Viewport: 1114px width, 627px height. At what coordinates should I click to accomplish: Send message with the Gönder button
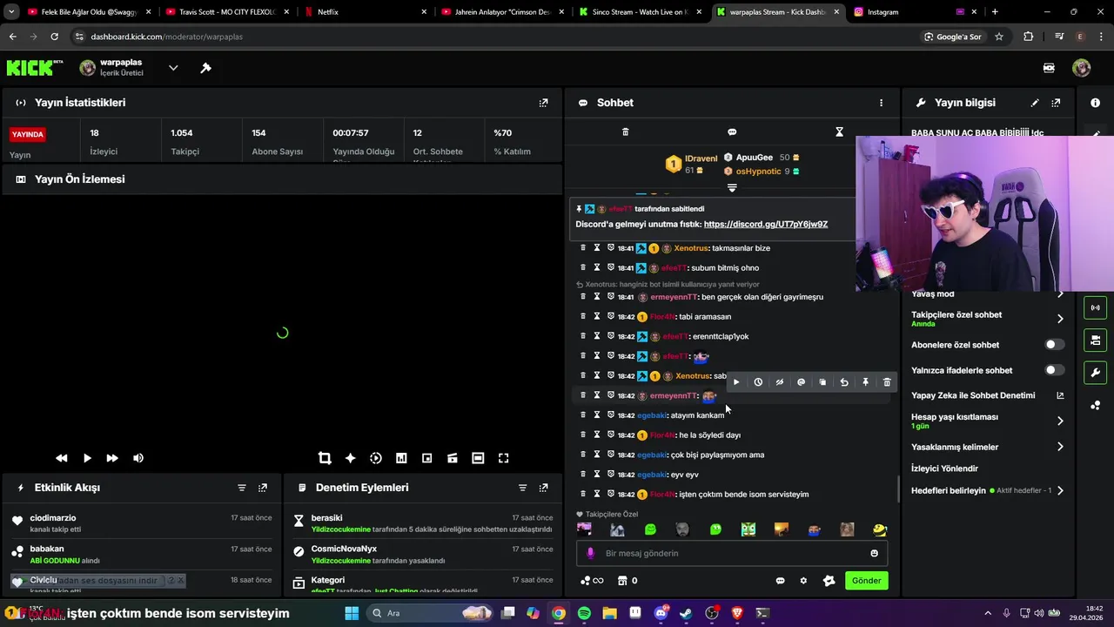click(x=866, y=581)
